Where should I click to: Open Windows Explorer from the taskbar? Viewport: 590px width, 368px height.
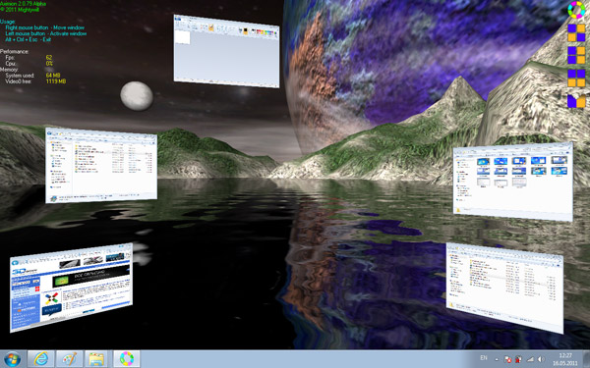click(x=97, y=358)
